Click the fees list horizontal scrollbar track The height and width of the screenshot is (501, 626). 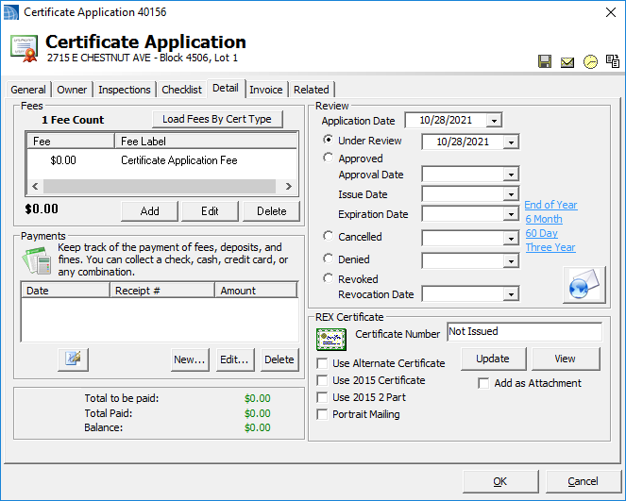[160, 186]
